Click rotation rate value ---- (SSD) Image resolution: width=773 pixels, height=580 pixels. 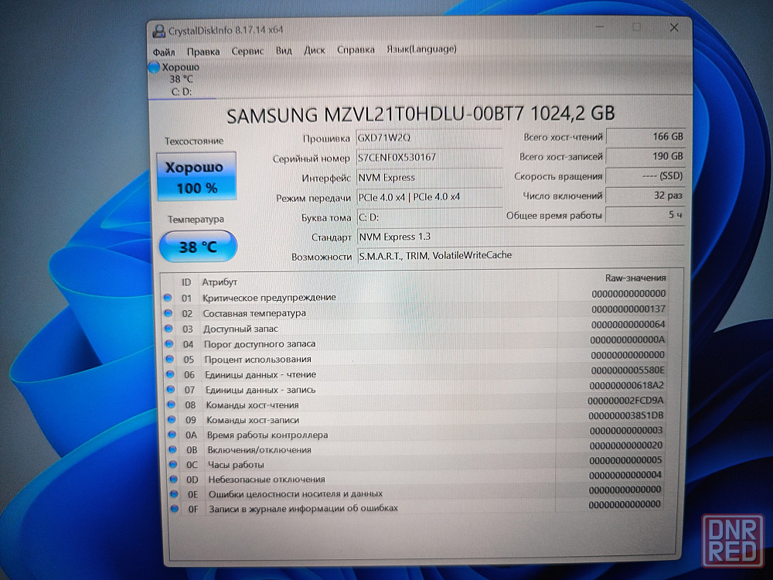(645, 176)
